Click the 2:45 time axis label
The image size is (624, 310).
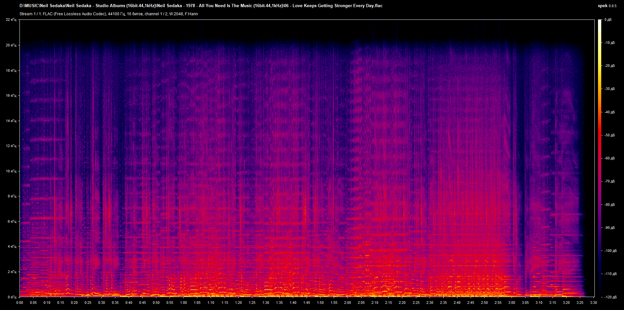[471, 303]
